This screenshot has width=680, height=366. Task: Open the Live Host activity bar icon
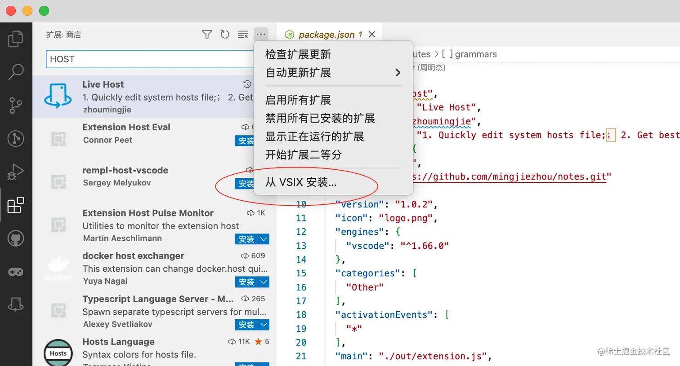(16, 305)
